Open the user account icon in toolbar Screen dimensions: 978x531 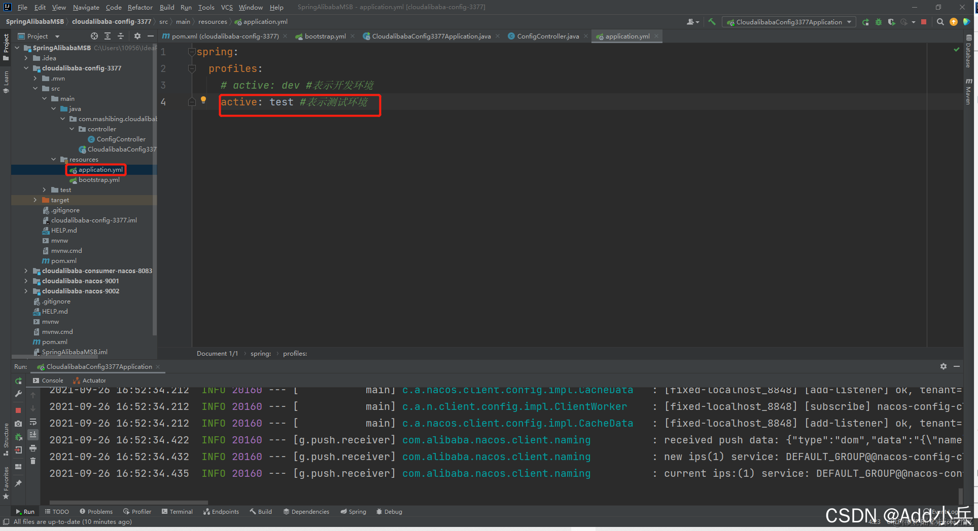[x=692, y=22]
